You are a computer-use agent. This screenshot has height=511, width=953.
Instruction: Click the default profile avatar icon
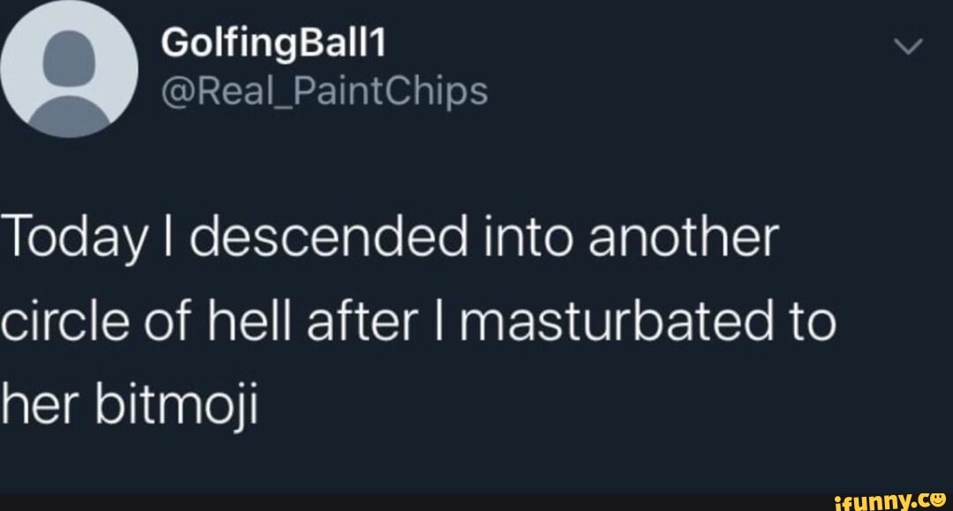point(71,71)
